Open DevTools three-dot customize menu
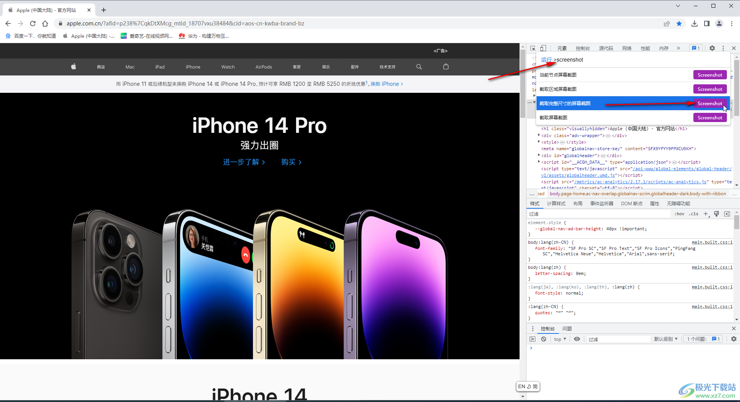Screen dimensions: 740x402 [x=723, y=48]
